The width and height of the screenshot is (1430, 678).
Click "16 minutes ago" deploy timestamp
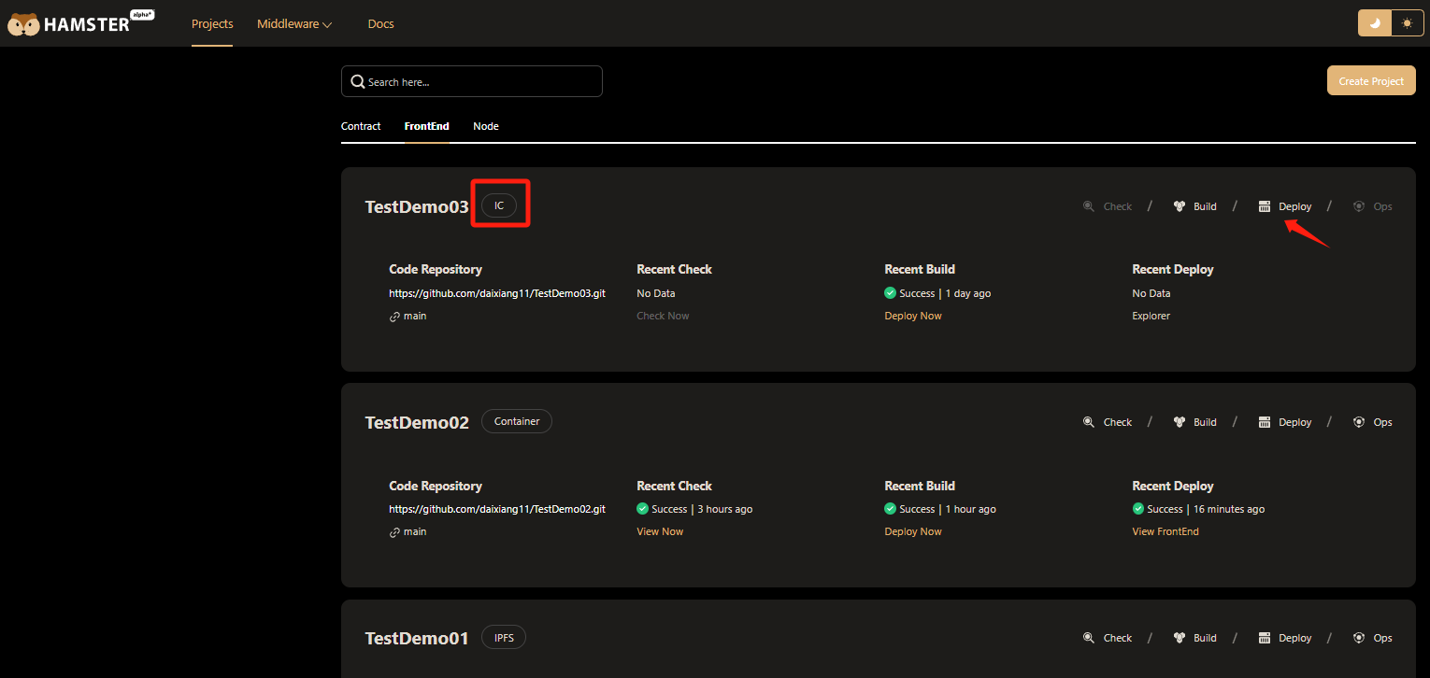pos(1228,509)
